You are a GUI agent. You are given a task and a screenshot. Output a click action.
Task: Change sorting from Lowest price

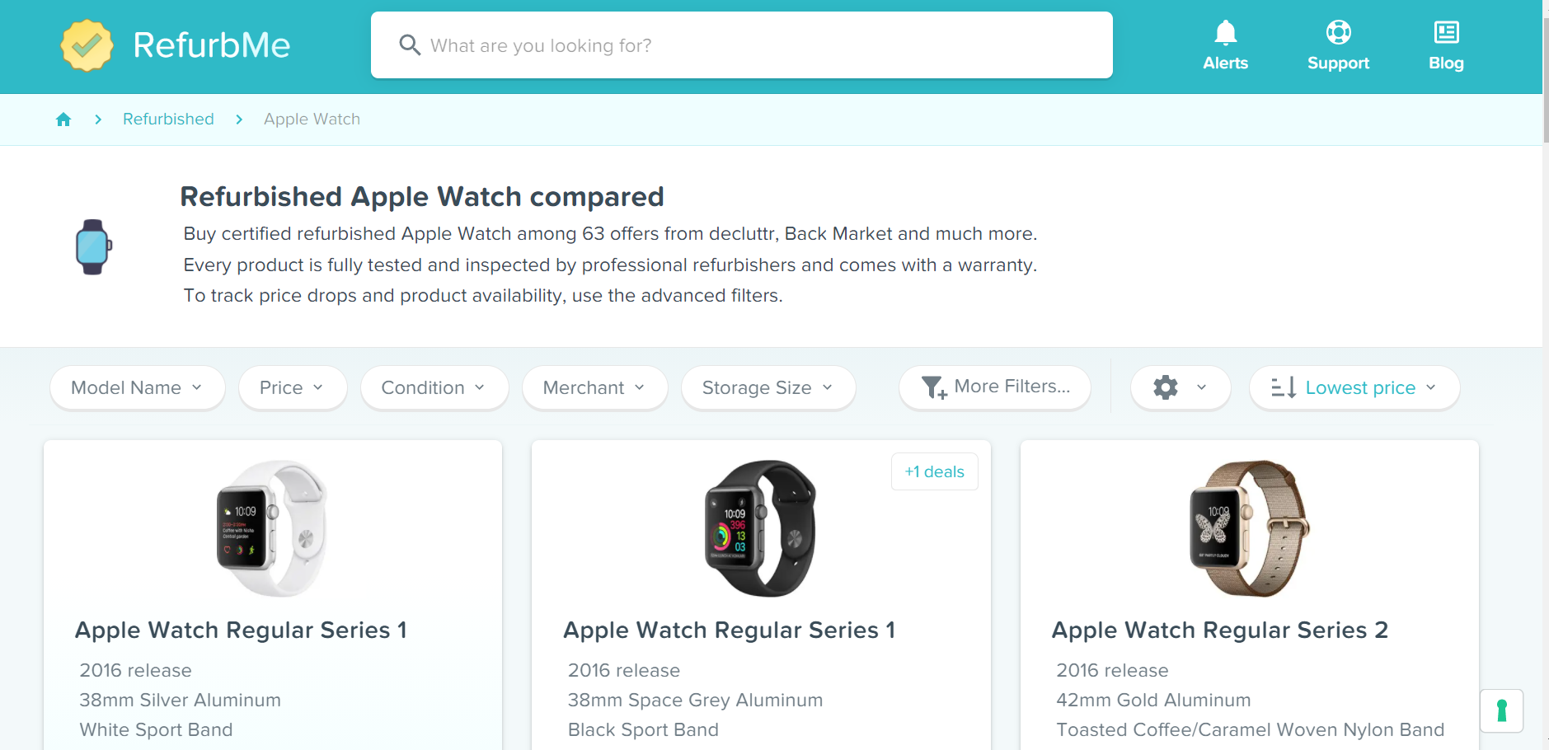point(1354,387)
